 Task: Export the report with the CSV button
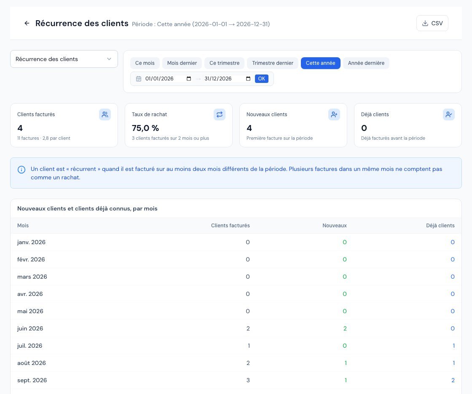432,23
